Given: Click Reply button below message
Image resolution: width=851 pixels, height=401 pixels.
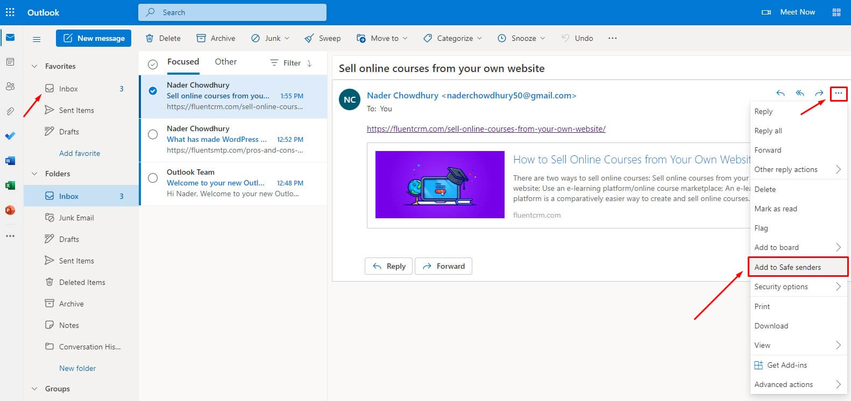Looking at the screenshot, I should pos(389,266).
